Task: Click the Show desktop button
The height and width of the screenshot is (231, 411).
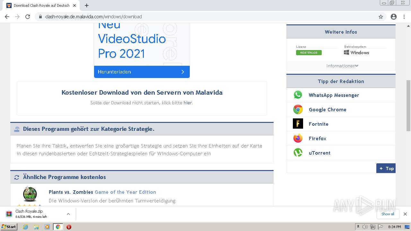Action: pos(407,227)
